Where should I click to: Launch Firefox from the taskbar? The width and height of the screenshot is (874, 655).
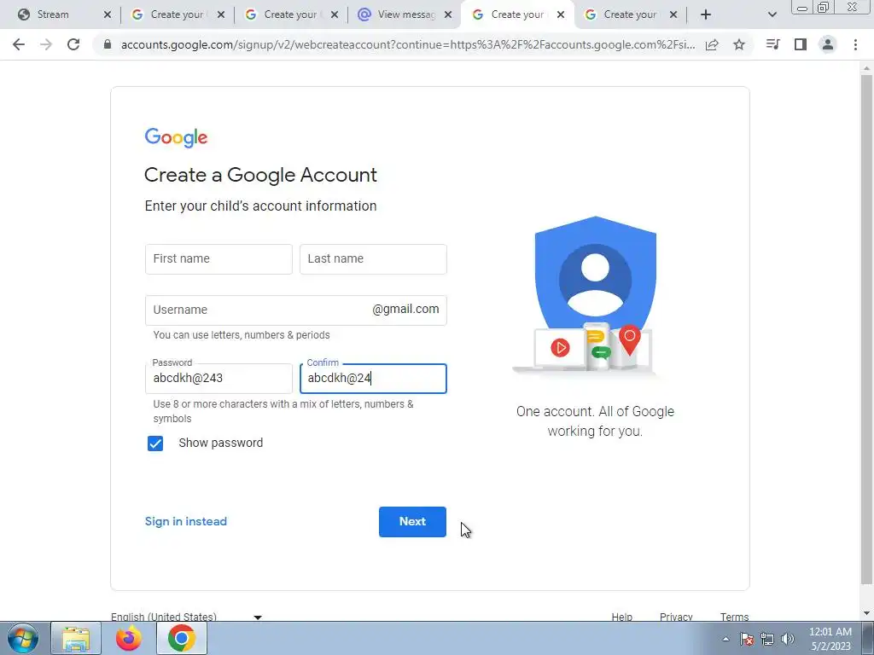tap(129, 638)
